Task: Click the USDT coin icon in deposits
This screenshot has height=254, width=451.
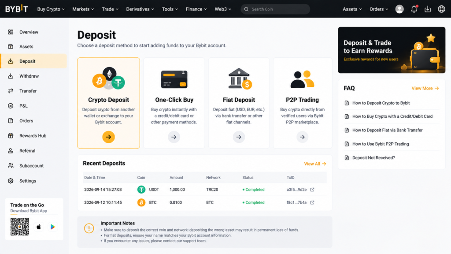Action: pos(141,190)
